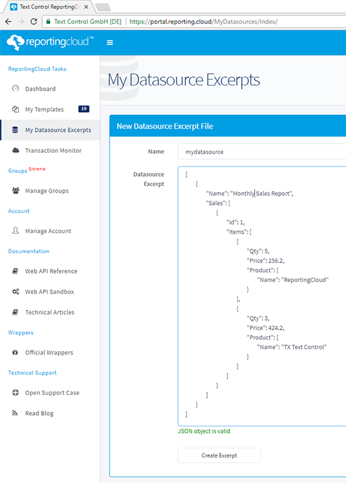This screenshot has height=483, width=346.
Task: Open the Dashboard menu item
Action: click(x=40, y=89)
